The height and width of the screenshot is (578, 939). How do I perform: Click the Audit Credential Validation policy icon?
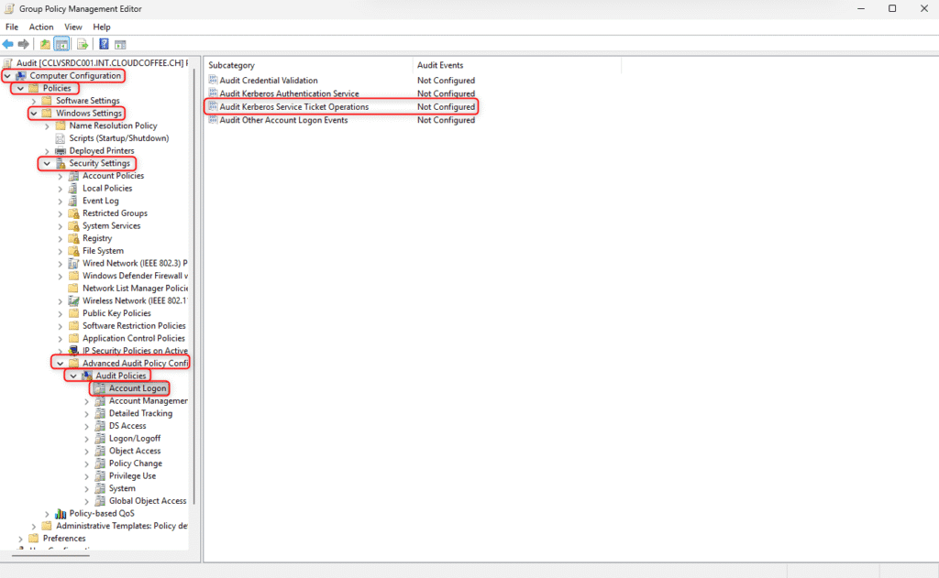pos(213,81)
